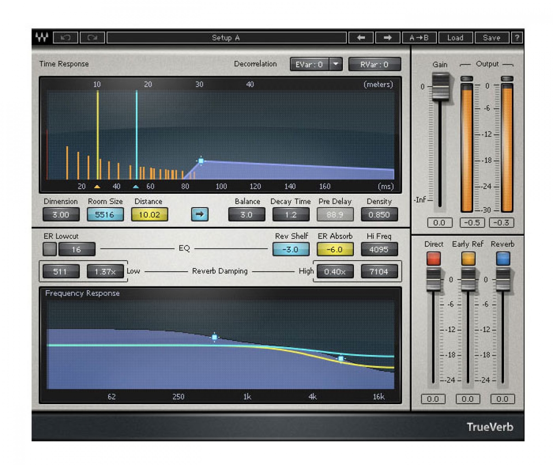Click the Decorrelation label
The width and height of the screenshot is (553, 465).
pyautogui.click(x=255, y=64)
